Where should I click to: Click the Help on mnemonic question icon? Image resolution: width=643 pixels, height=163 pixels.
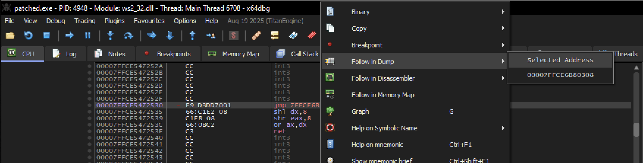tap(330, 144)
